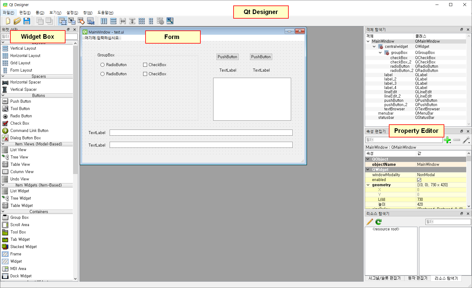Click the resource browser filter field
Viewport: 472px width, 288px height.
tap(448, 222)
